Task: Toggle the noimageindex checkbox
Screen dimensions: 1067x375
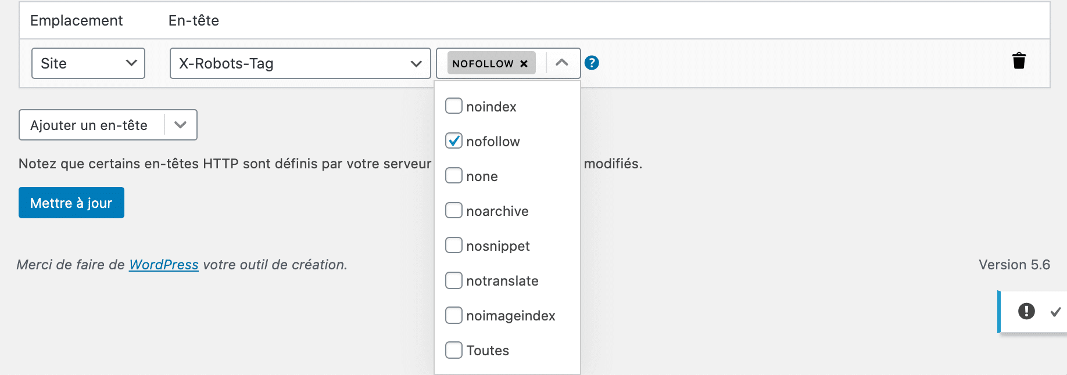Action: tap(453, 315)
